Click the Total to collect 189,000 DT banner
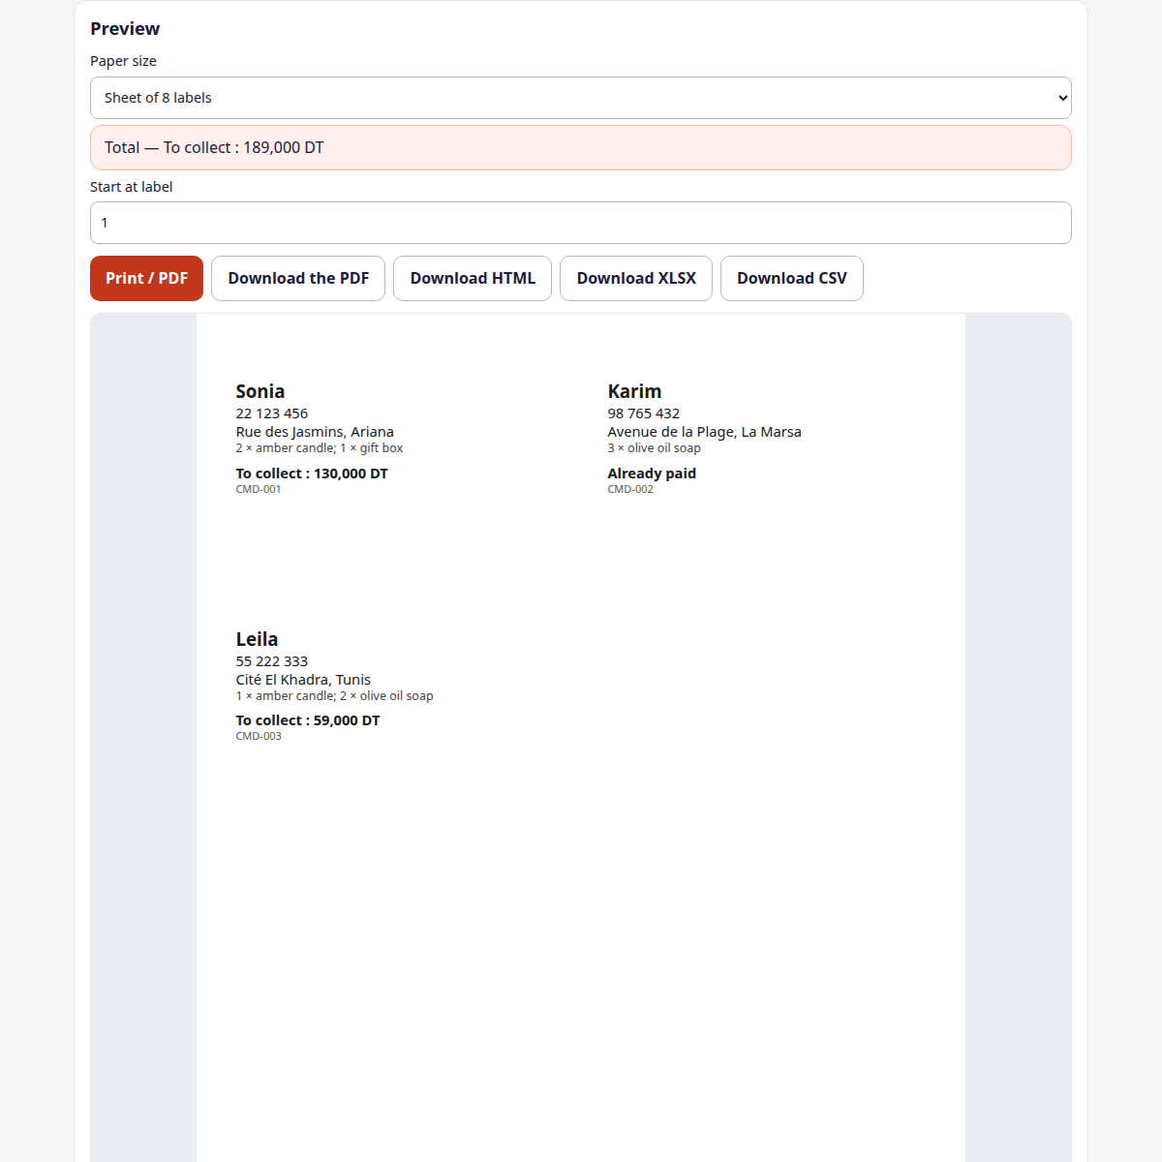 580,147
